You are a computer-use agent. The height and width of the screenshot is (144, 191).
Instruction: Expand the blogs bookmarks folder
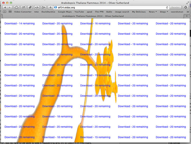click(164, 12)
